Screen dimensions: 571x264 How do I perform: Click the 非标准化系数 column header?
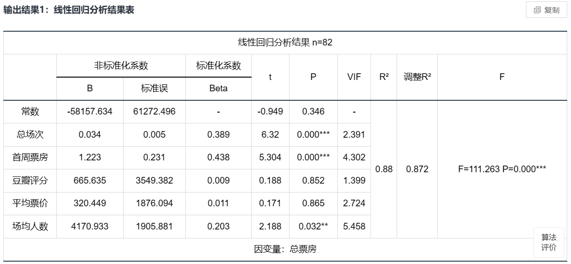click(x=121, y=66)
